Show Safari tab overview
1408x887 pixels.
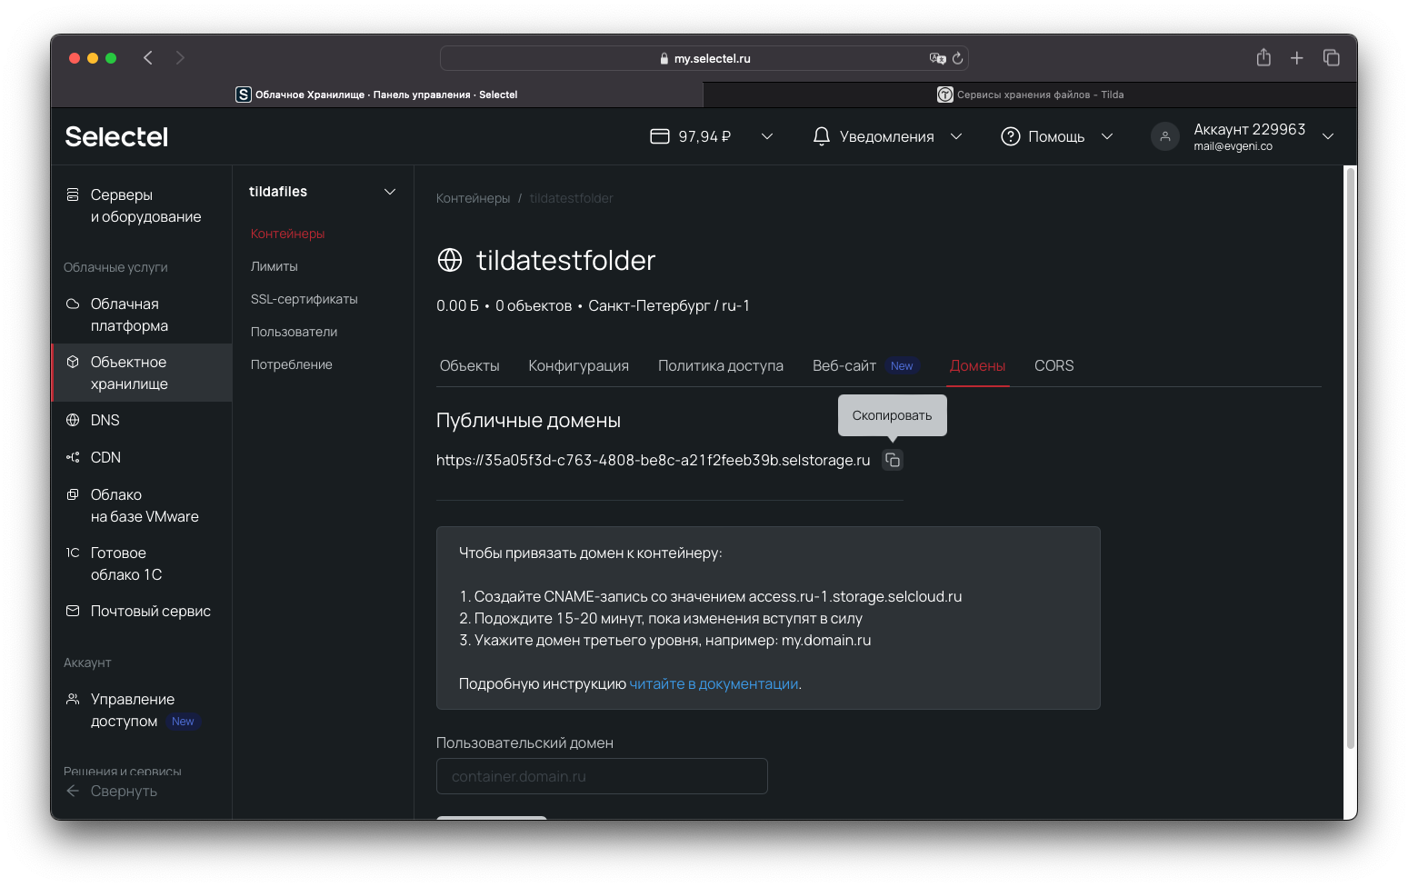tap(1332, 57)
